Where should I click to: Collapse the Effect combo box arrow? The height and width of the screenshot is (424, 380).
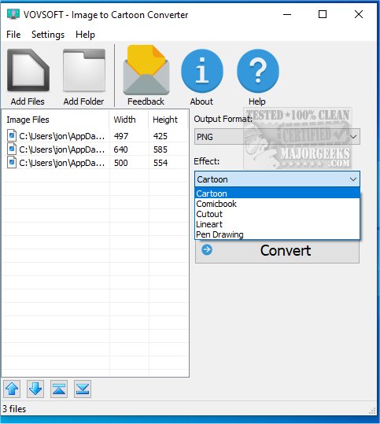click(x=353, y=179)
